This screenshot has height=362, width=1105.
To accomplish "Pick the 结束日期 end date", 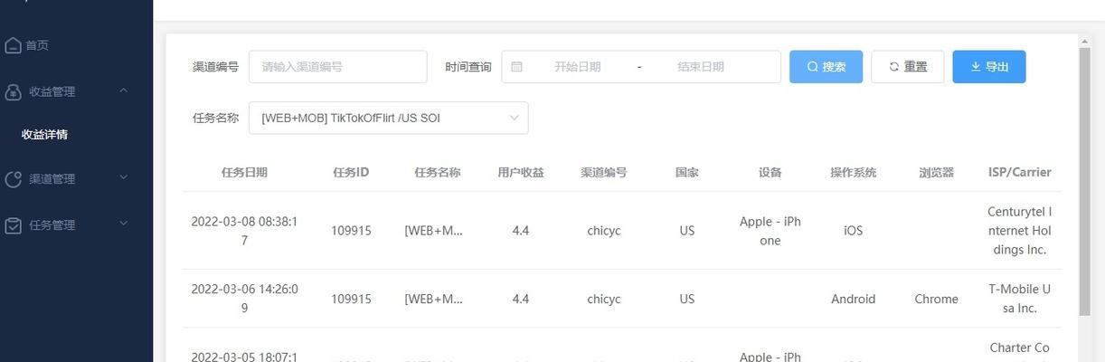I will [701, 67].
